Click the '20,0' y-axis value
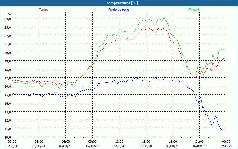The width and height of the screenshot is (238, 149). pyautogui.click(x=8, y=53)
